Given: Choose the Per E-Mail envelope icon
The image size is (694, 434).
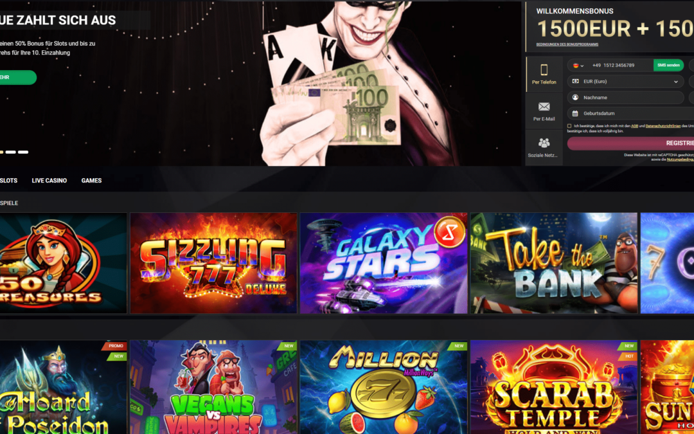Looking at the screenshot, I should pos(544,107).
